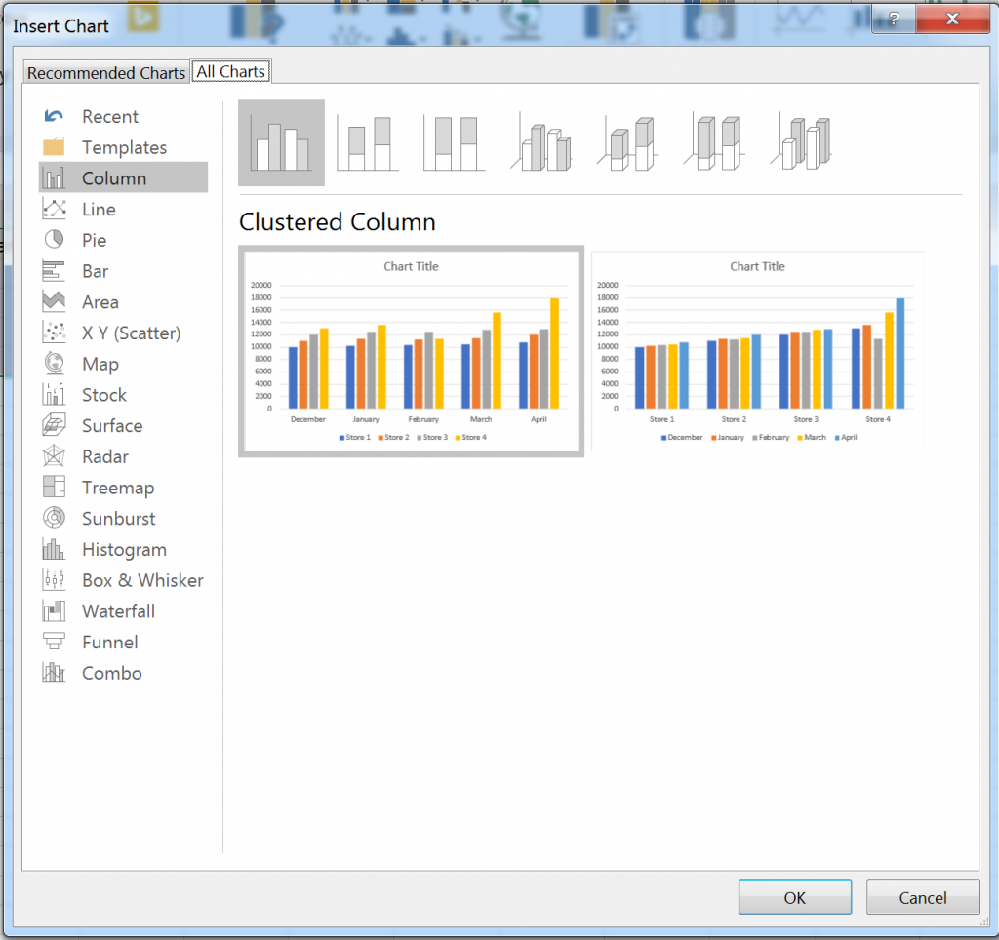Viewport: 999px width, 940px height.
Task: Click the Pie chart icon
Action: click(x=54, y=240)
